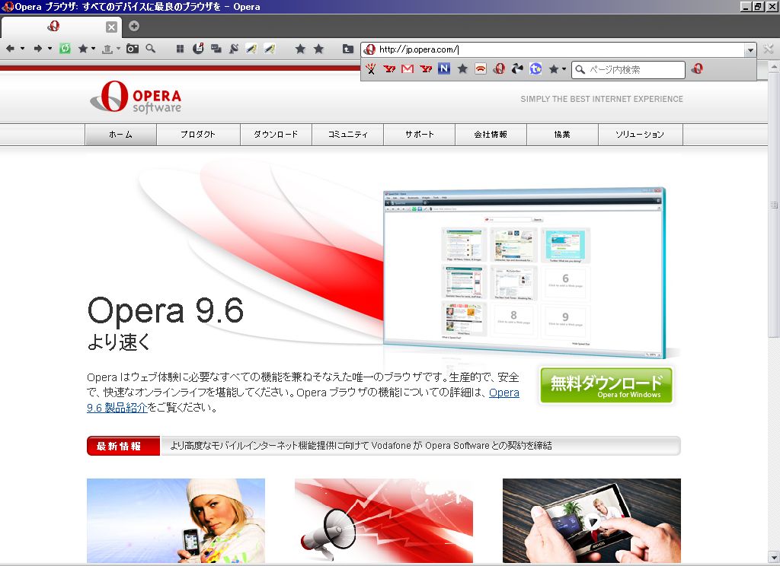780x566 pixels.
Task: Click the magnifying glass toolbar icon
Action: pyautogui.click(x=150, y=49)
